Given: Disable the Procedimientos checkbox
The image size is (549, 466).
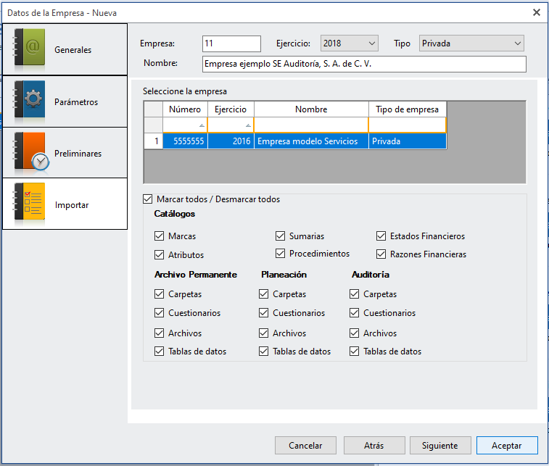Looking at the screenshot, I should [281, 254].
